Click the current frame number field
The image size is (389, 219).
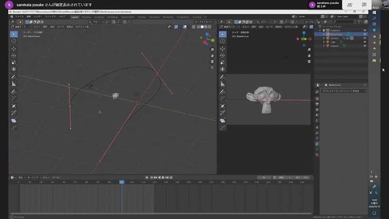click(x=264, y=178)
